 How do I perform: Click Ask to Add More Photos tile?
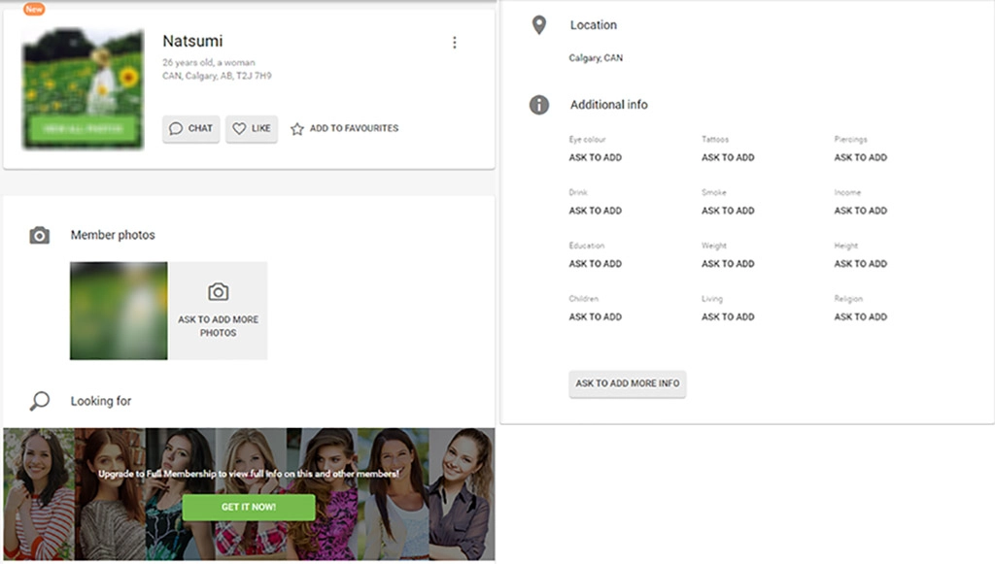(218, 311)
